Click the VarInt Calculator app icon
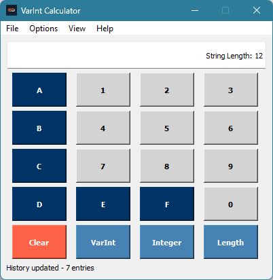Viewport: 273px width, 280px height. point(12,10)
